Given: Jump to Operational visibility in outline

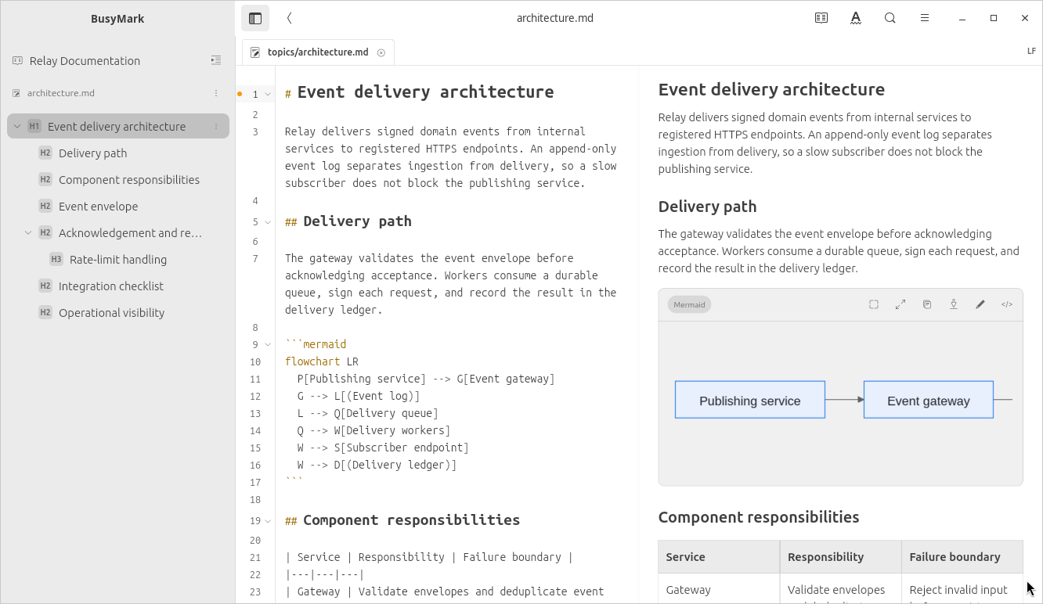Looking at the screenshot, I should tap(111, 312).
